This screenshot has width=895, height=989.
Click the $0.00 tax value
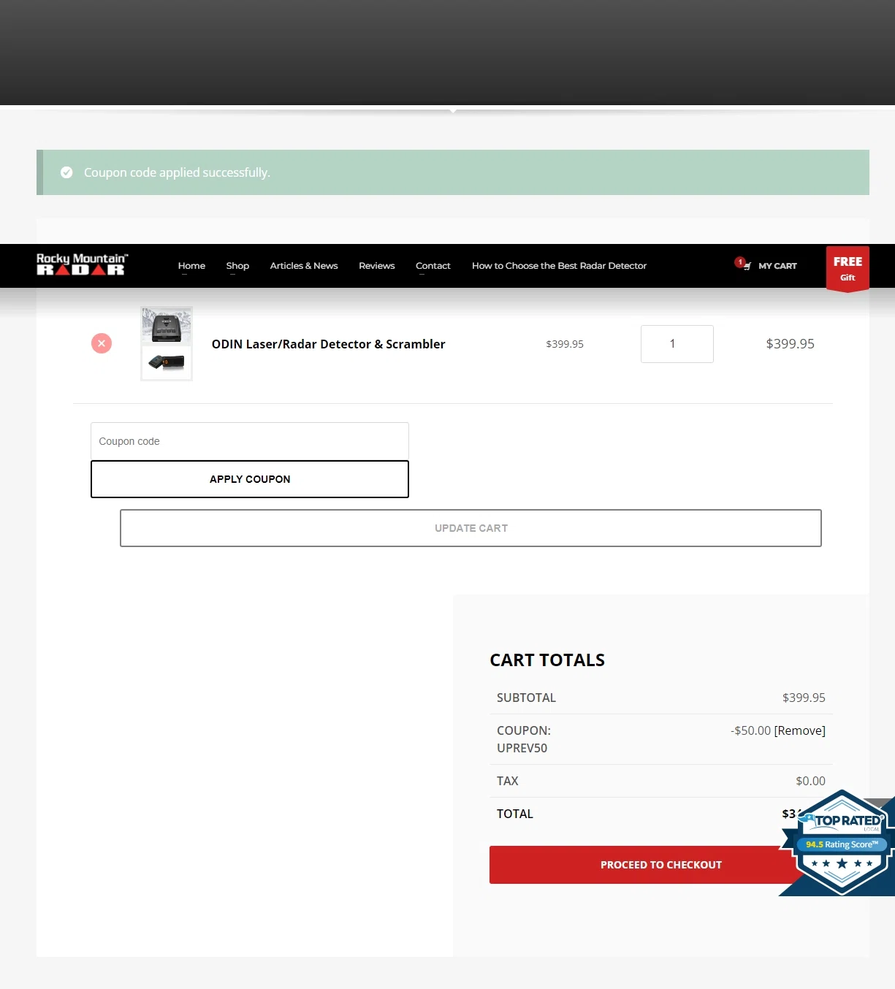click(810, 781)
